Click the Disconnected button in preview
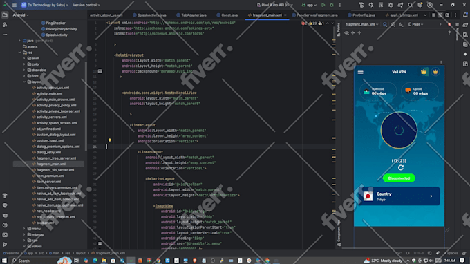 point(399,178)
